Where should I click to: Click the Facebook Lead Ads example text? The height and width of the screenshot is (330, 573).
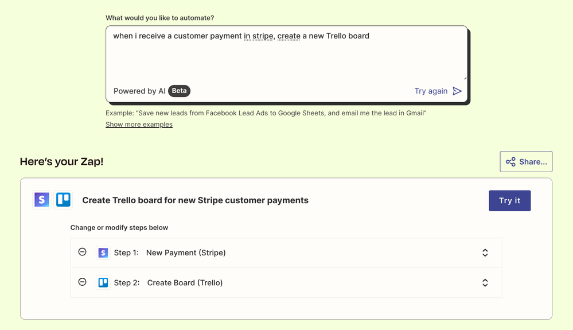pyautogui.click(x=266, y=113)
